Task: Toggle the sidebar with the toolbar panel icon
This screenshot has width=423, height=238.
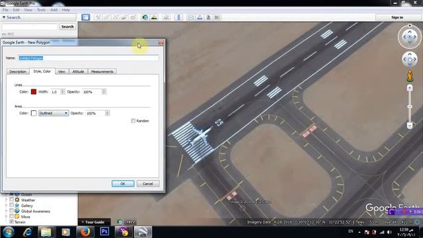Action: (x=85, y=17)
